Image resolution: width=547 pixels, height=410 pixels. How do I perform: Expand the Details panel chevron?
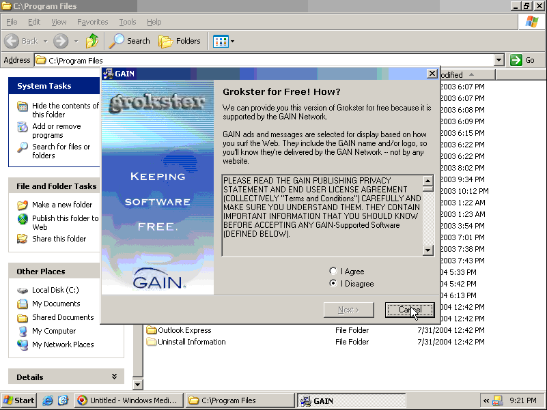(114, 377)
